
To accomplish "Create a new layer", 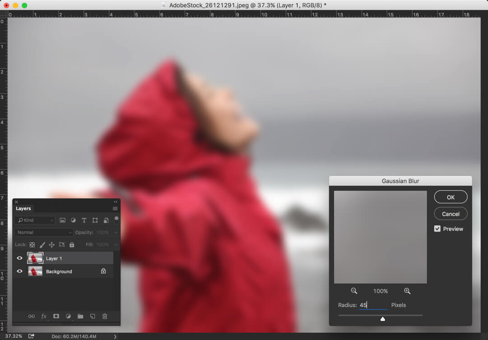I will coord(93,317).
